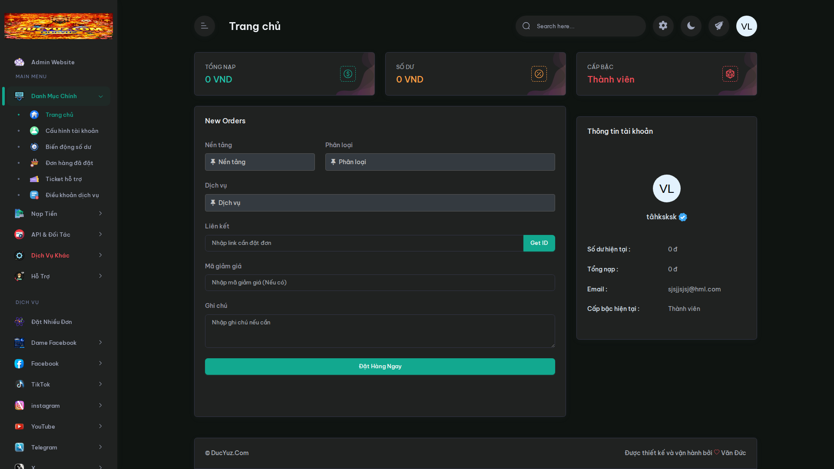Open Đặt Nhiều Đơn in sidebar

[59, 322]
